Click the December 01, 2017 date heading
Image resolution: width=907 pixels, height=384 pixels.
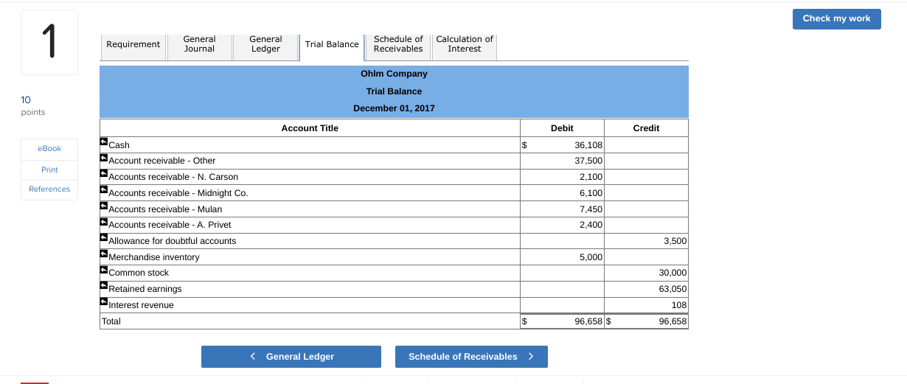394,108
